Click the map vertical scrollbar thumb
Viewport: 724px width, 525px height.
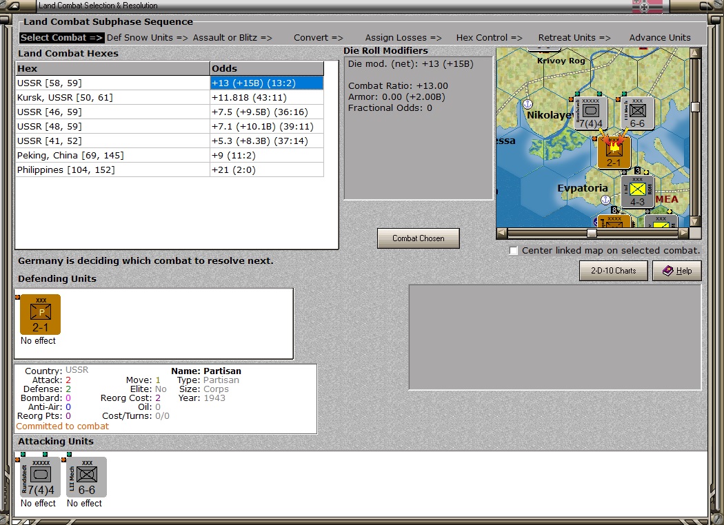(x=695, y=107)
